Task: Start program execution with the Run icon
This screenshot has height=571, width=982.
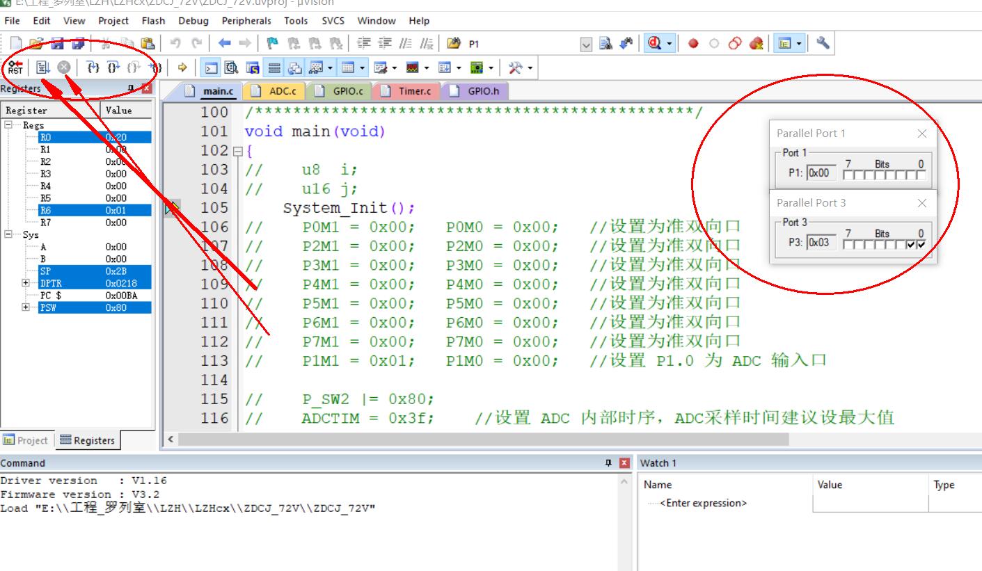Action: 43,67
